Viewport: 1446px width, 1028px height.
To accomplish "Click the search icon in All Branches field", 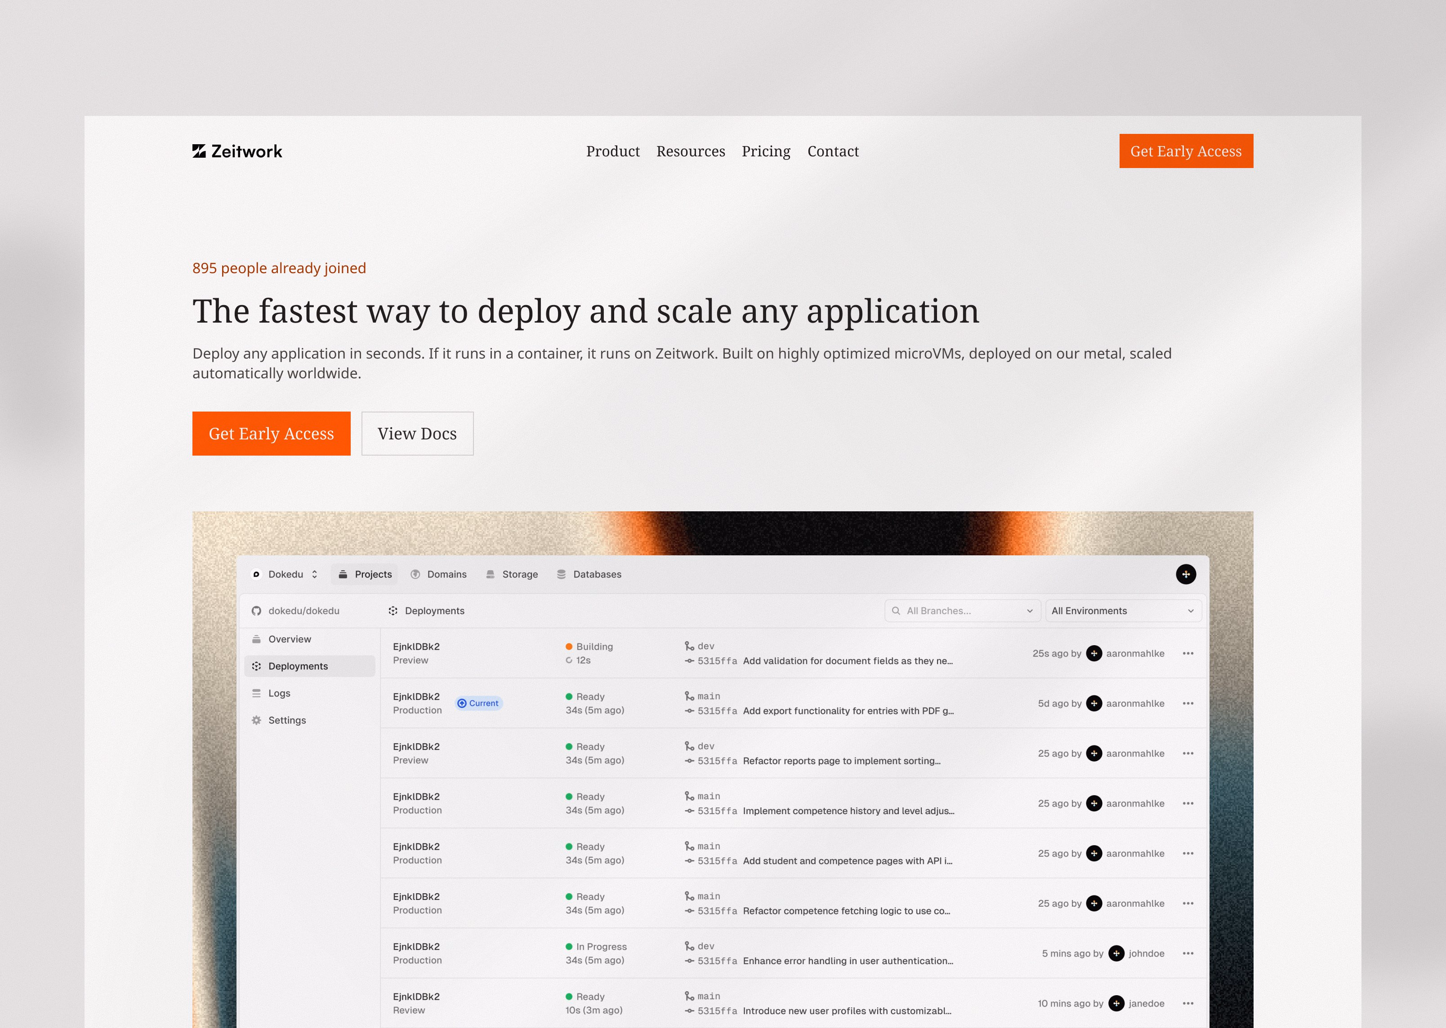I will pyautogui.click(x=896, y=611).
